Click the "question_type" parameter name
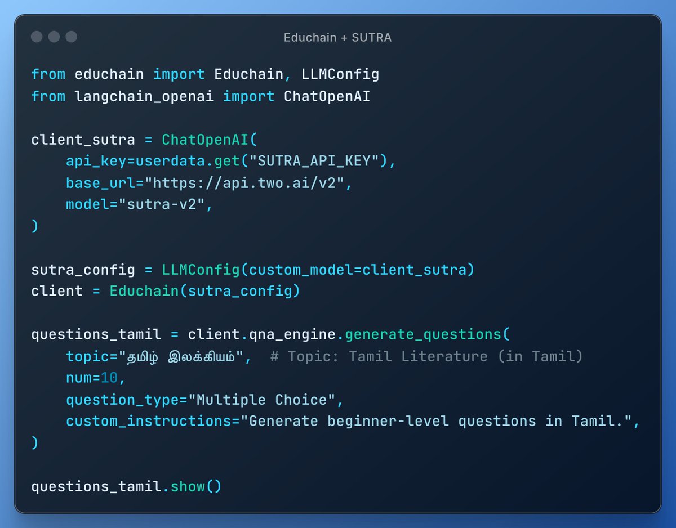Viewport: 676px width, 528px height. pos(122,400)
